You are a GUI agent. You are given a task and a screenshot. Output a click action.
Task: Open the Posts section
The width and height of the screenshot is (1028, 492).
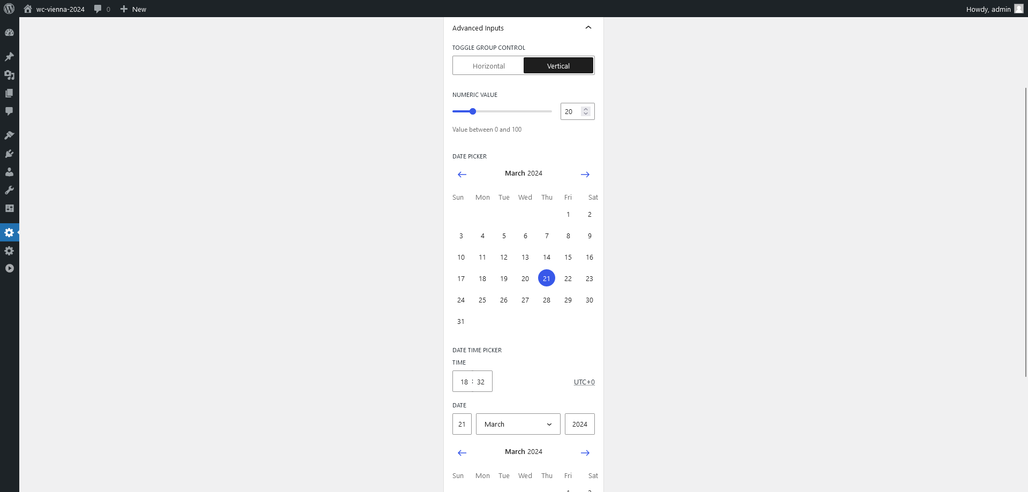coord(9,56)
